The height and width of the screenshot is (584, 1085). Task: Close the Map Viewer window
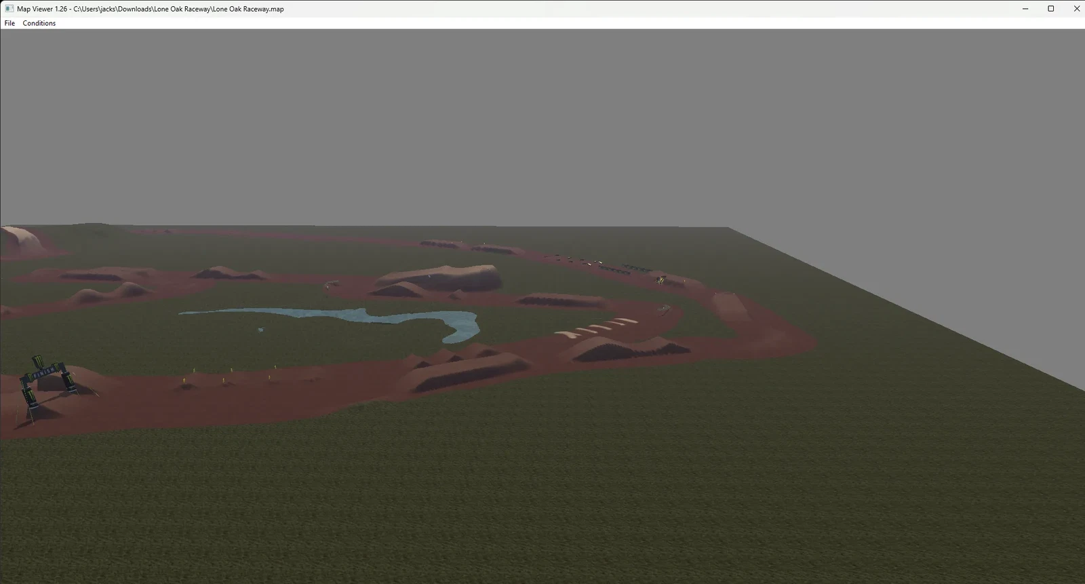pos(1076,9)
